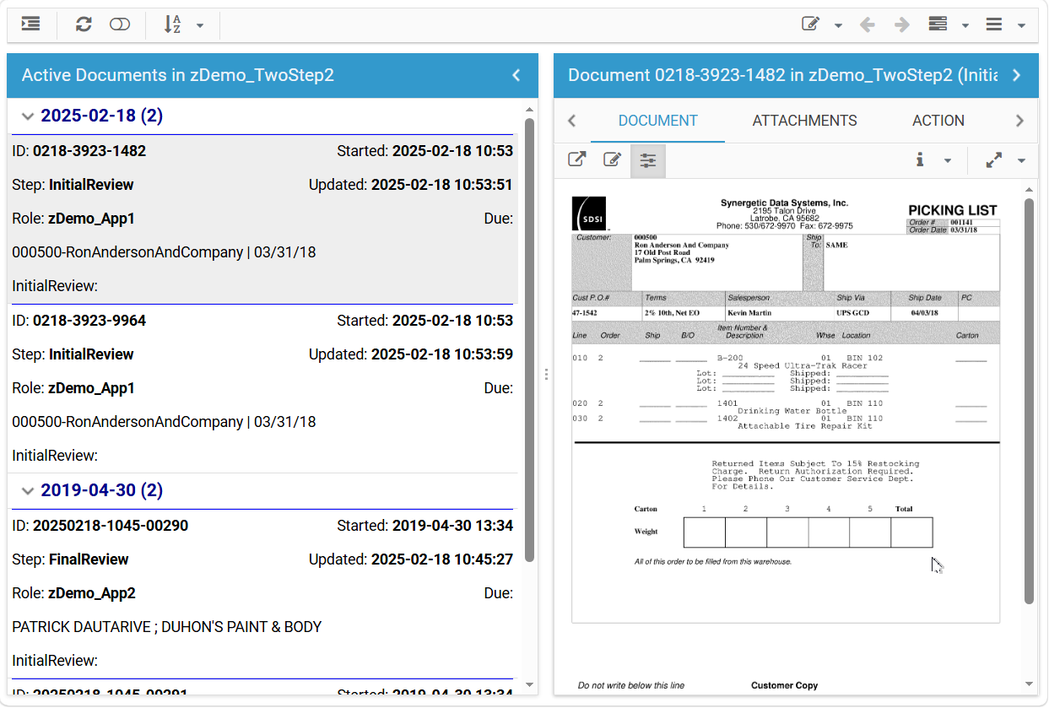
Task: Open info dropdown arrow
Action: click(948, 160)
